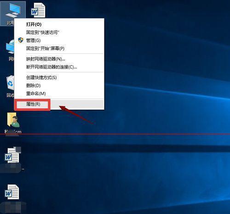Select 固定到"快速访问" menu entry
The width and height of the screenshot is (230, 214).
59,32
